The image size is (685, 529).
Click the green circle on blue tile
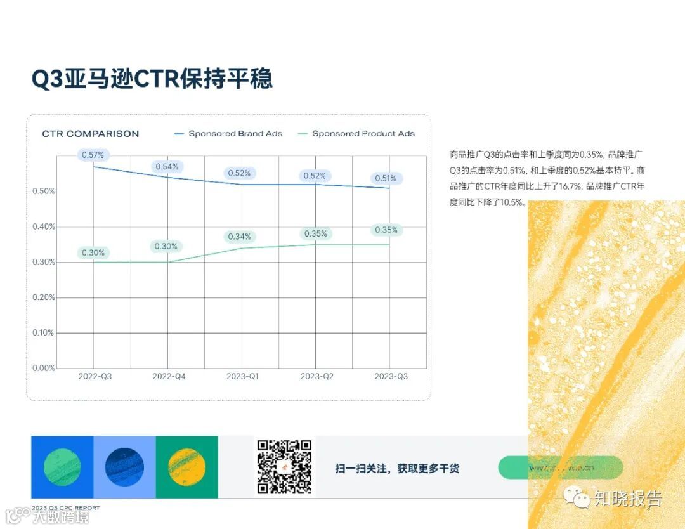62,467
